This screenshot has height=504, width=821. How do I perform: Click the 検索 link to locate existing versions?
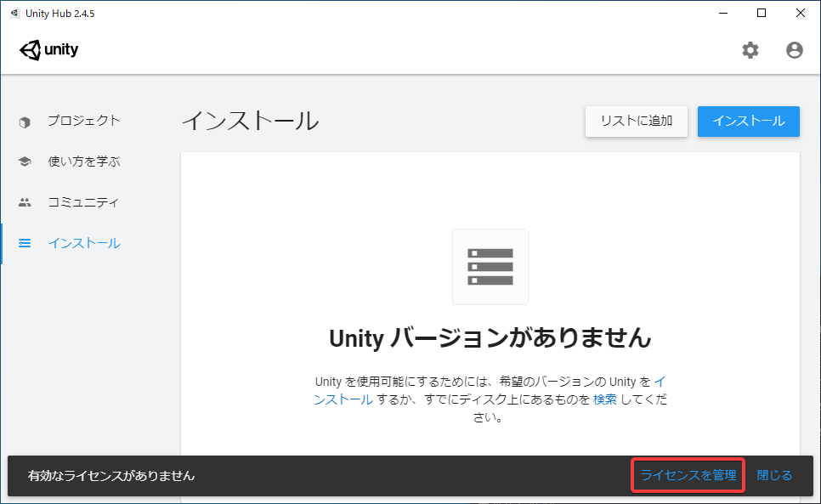604,398
